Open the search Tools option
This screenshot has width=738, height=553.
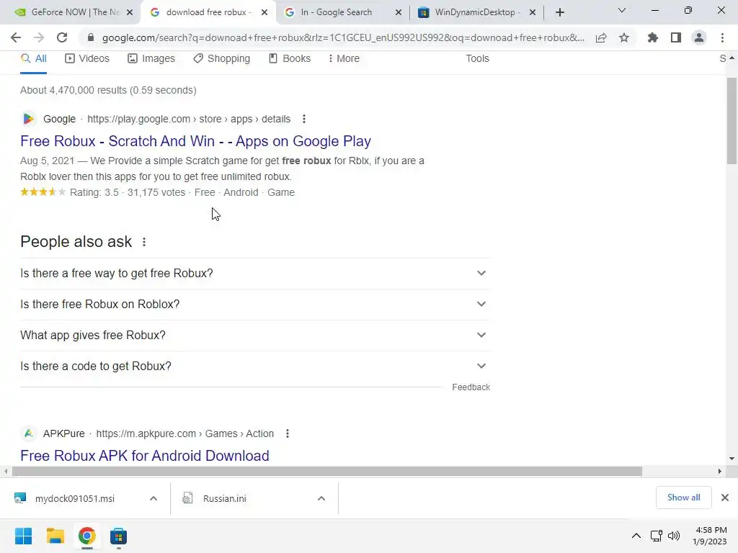pyautogui.click(x=477, y=58)
